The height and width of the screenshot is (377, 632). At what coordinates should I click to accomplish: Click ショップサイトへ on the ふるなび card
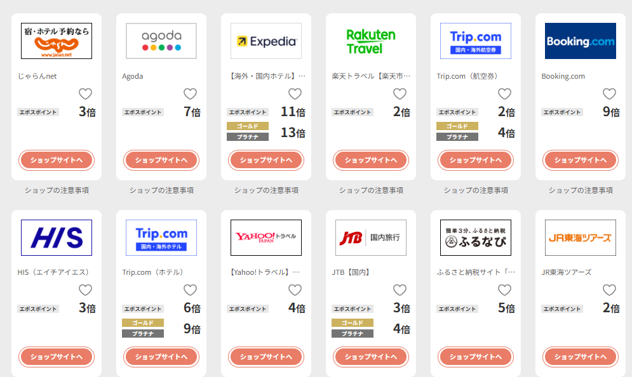[476, 357]
